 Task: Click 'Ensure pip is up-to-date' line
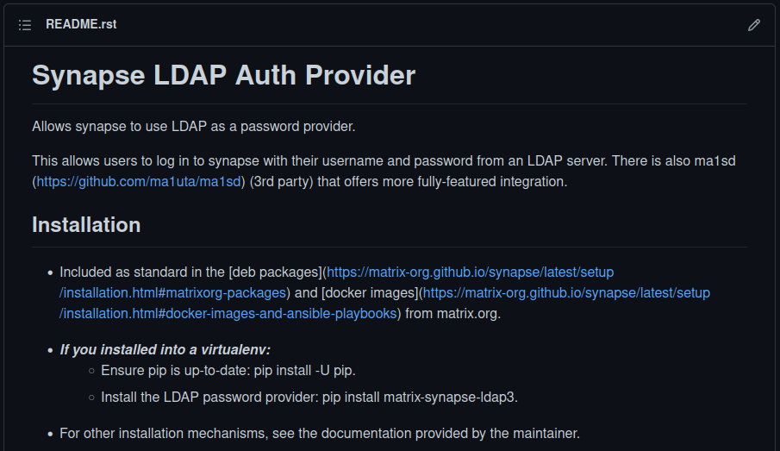228,371
